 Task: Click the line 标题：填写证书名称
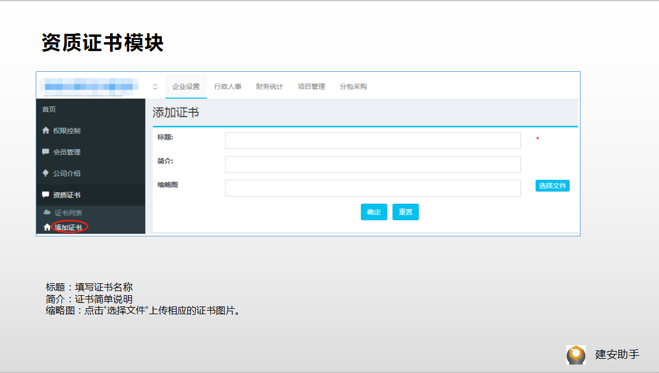89,287
